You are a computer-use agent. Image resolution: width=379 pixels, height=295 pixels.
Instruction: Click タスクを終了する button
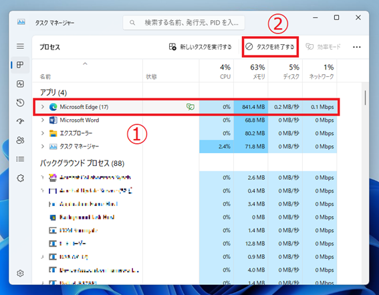tap(270, 47)
